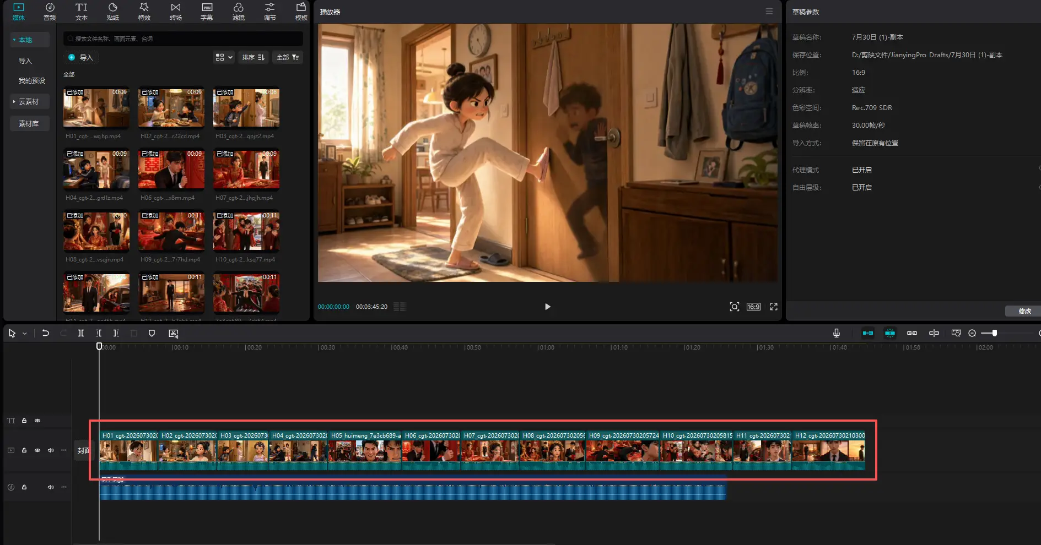Toggle main track magnetic snapping

point(868,333)
